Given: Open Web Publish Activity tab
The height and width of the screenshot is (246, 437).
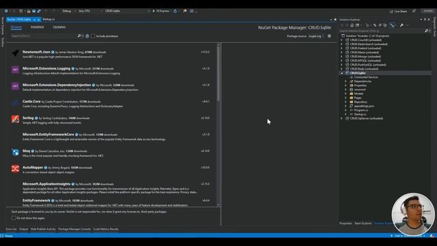Looking at the screenshot, I should tap(43, 229).
